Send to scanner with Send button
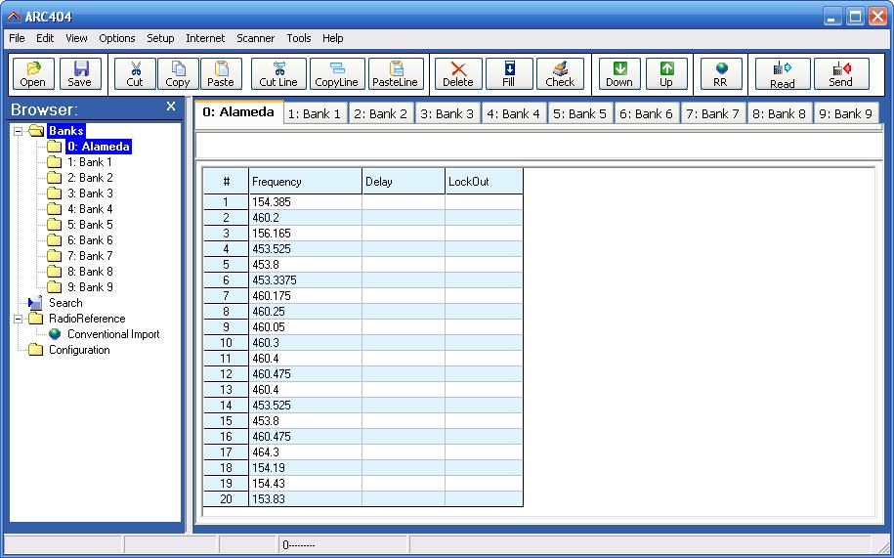Image resolution: width=894 pixels, height=558 pixels. point(841,74)
